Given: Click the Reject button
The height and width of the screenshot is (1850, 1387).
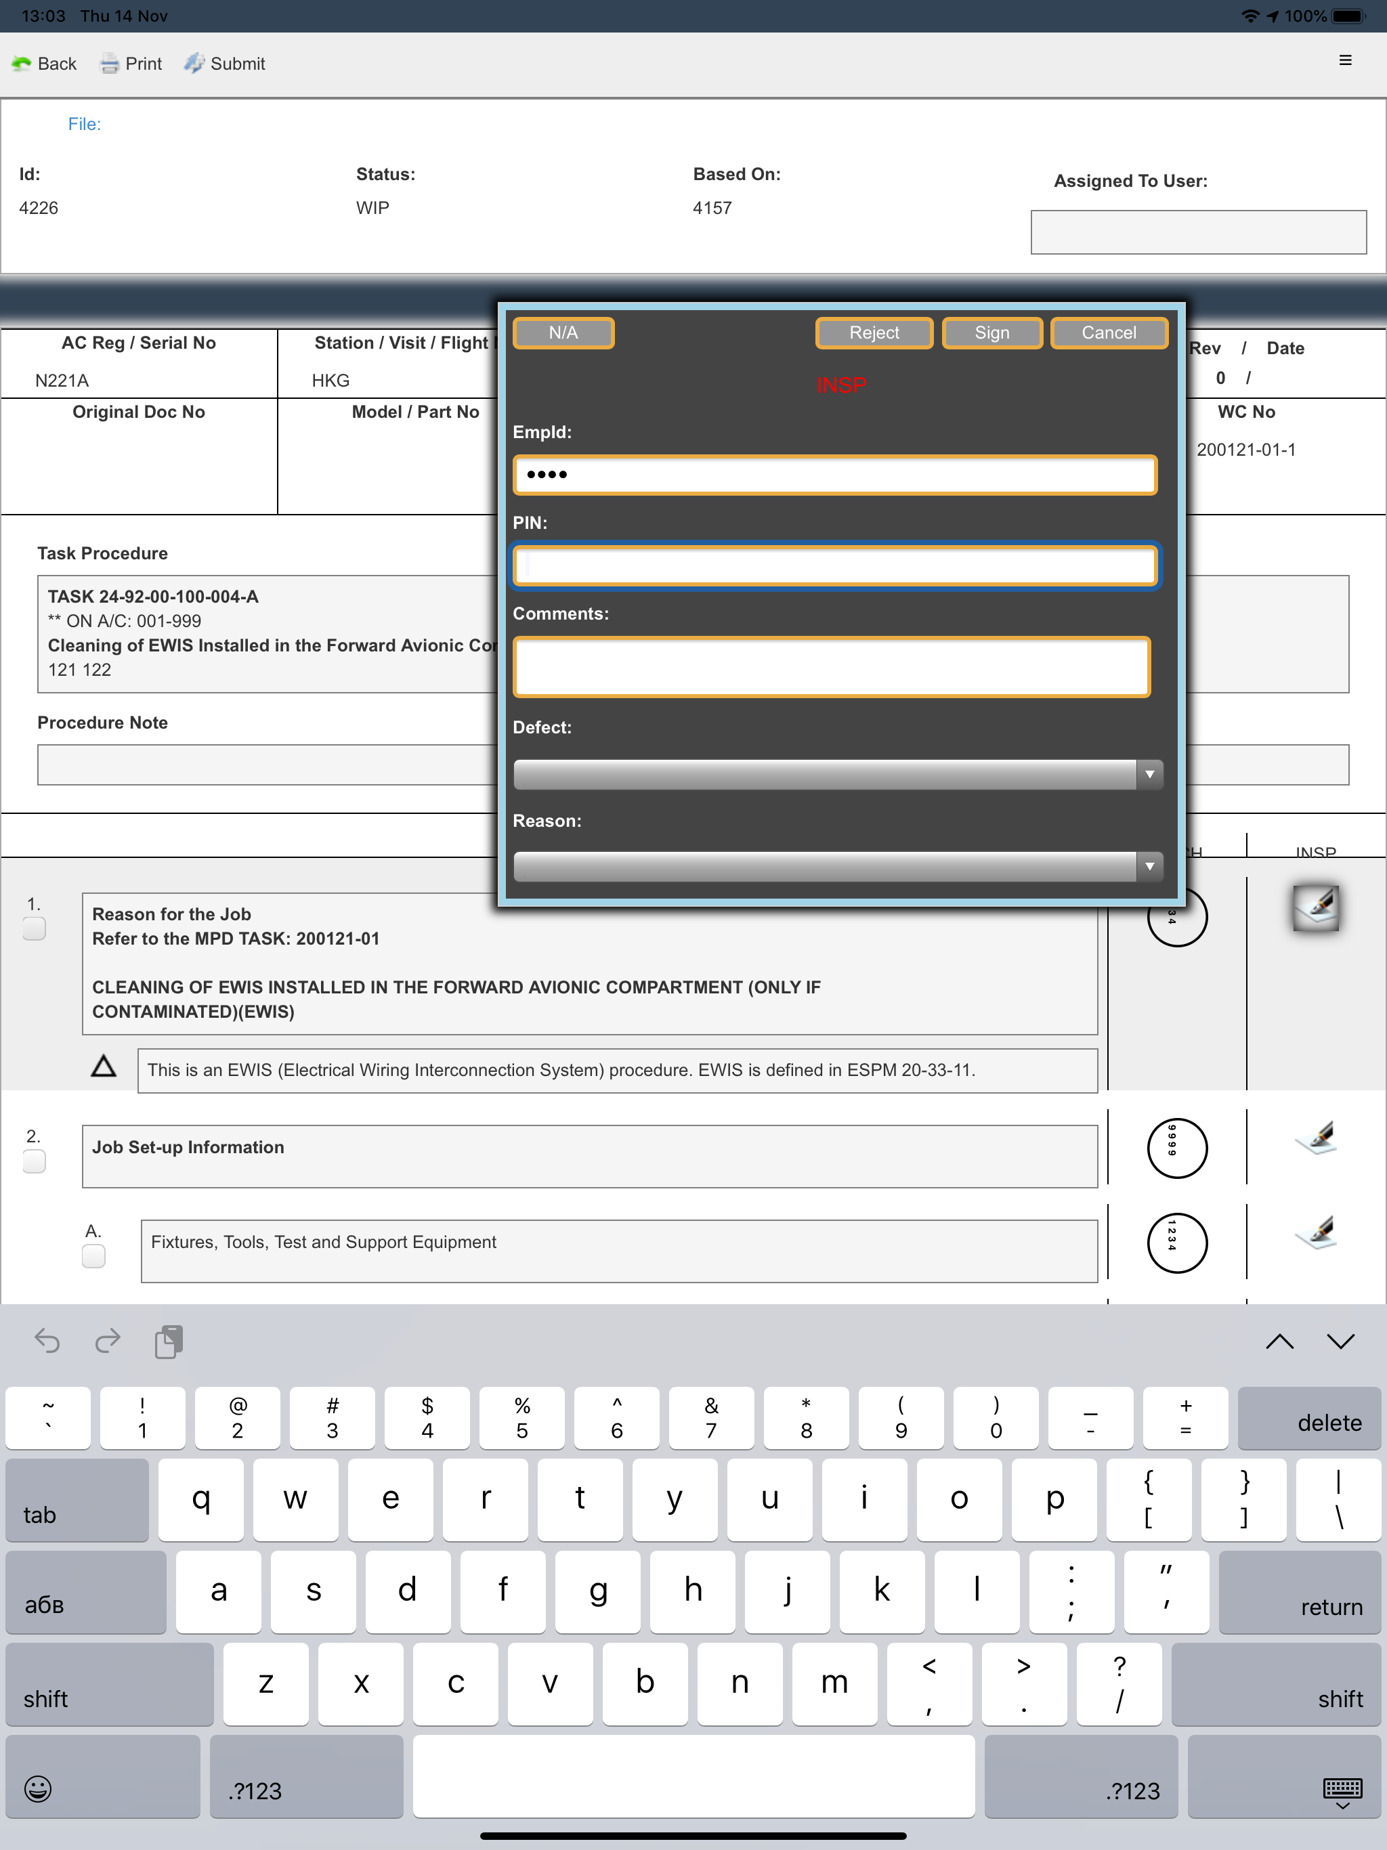Looking at the screenshot, I should (x=874, y=332).
